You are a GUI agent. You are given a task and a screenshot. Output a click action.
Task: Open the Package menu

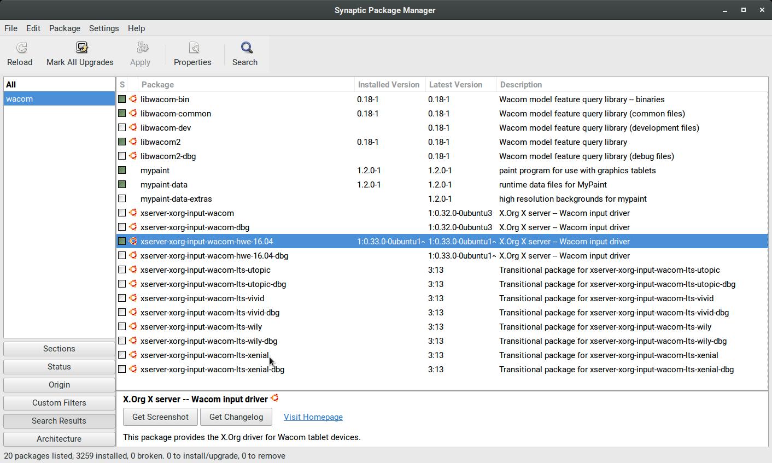[65, 28]
